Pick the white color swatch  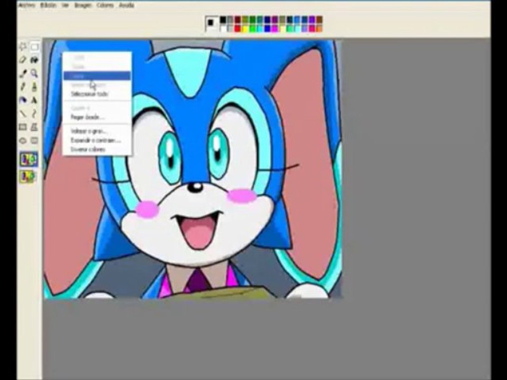pos(223,28)
